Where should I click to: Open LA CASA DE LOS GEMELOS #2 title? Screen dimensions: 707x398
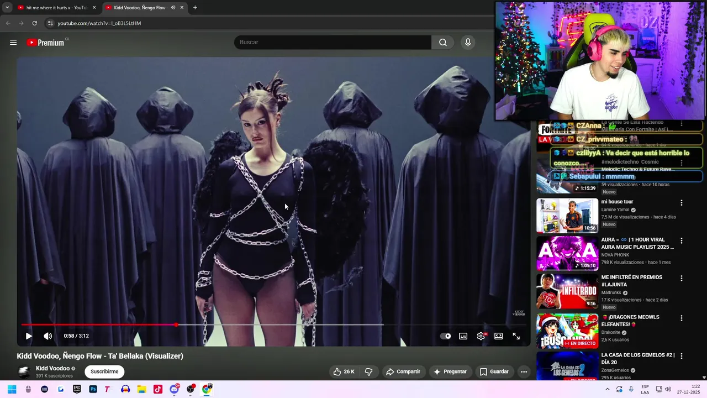(638, 358)
